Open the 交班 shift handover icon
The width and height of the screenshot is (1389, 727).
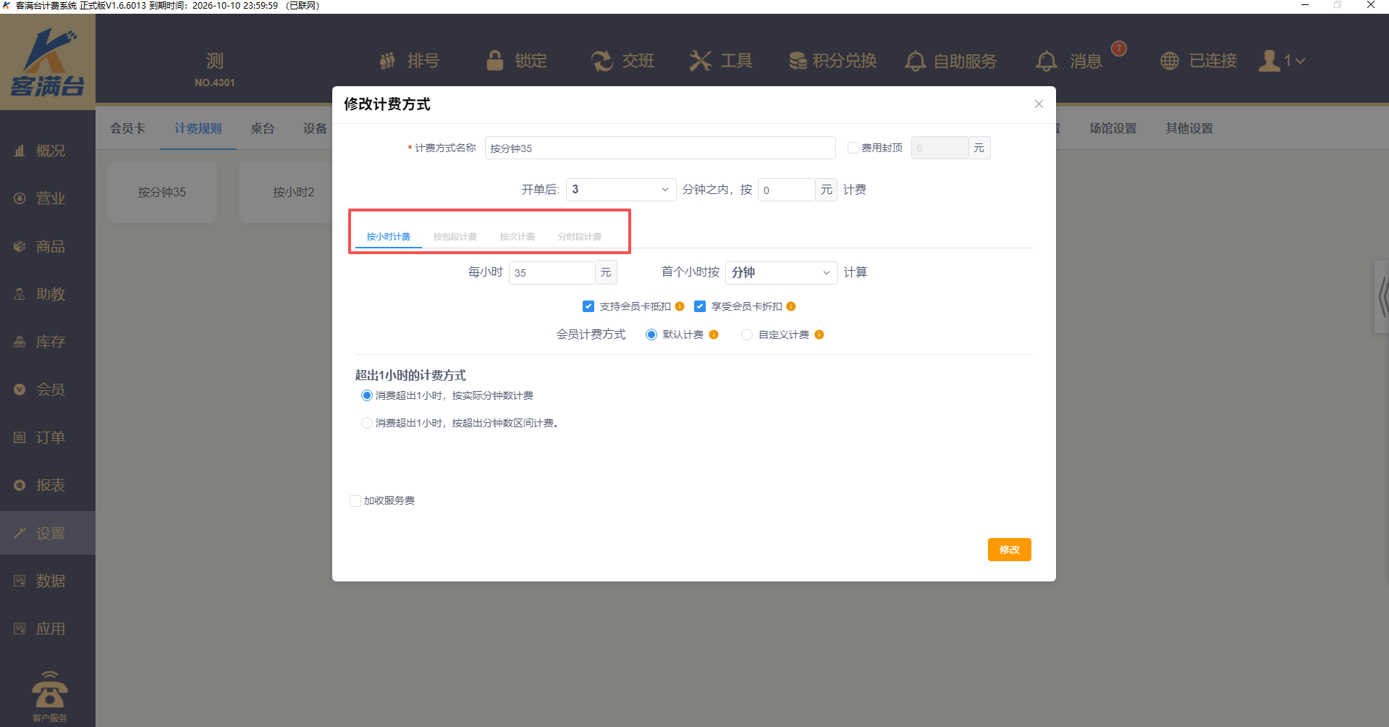[601, 61]
